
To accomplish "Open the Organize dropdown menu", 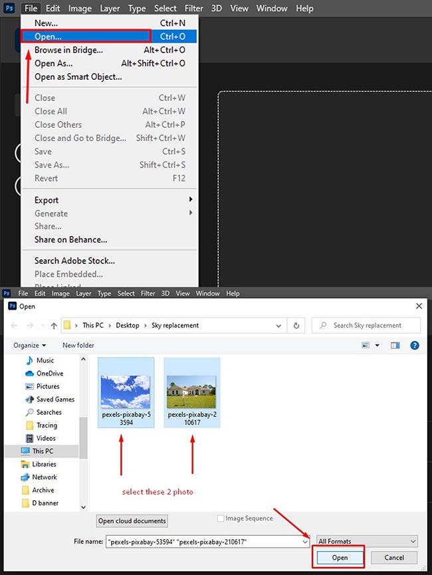I will (30, 346).
